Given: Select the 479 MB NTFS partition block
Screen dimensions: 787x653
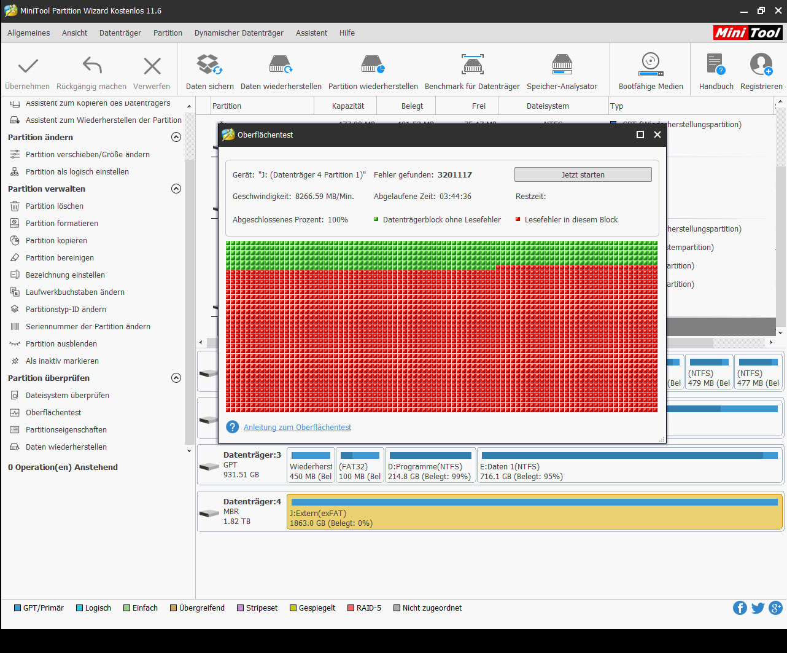Looking at the screenshot, I should tap(709, 373).
